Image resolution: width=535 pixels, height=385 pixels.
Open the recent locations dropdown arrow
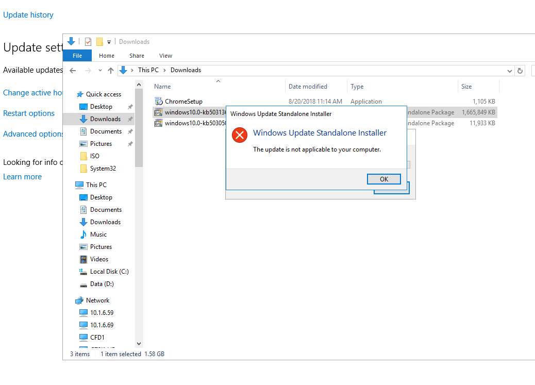click(x=100, y=71)
